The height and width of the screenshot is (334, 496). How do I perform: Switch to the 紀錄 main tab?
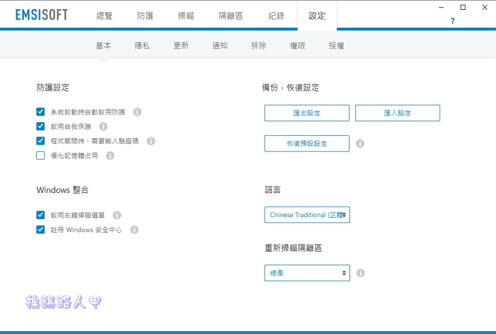pyautogui.click(x=276, y=16)
